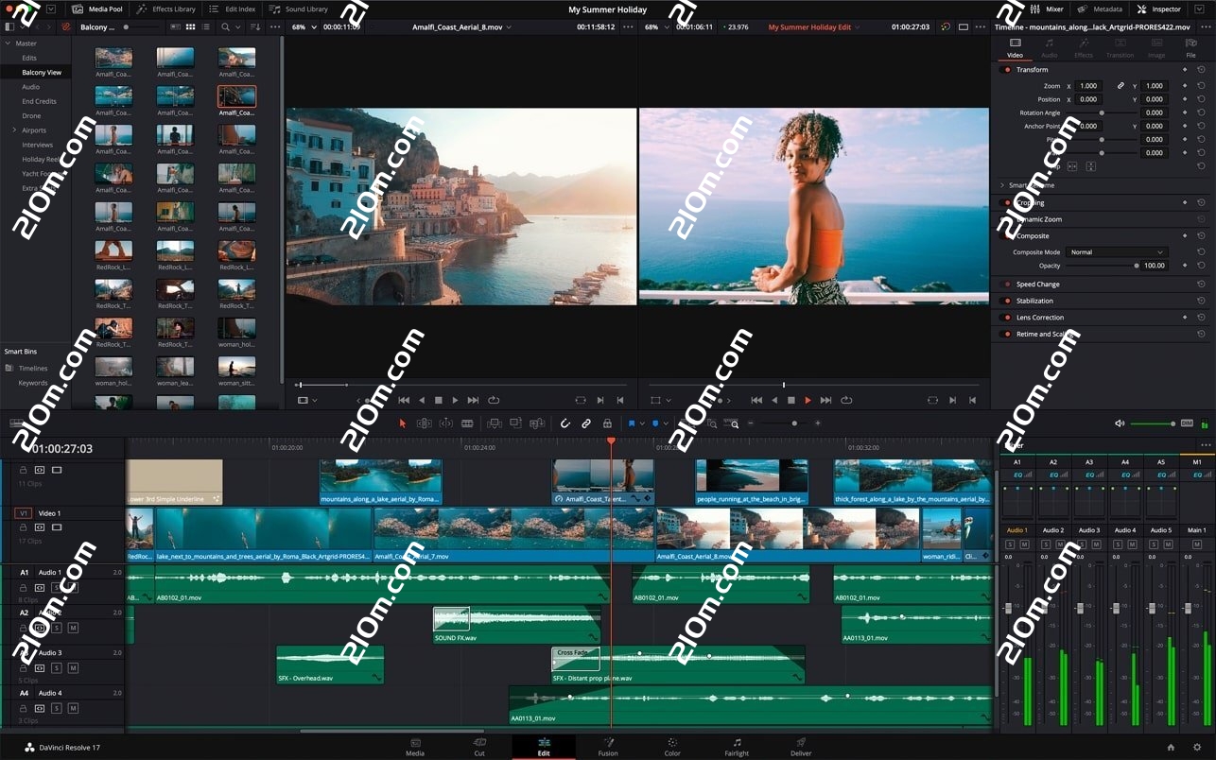This screenshot has width=1216, height=760.
Task: Lock the Audio 4 track
Action: tap(24, 708)
